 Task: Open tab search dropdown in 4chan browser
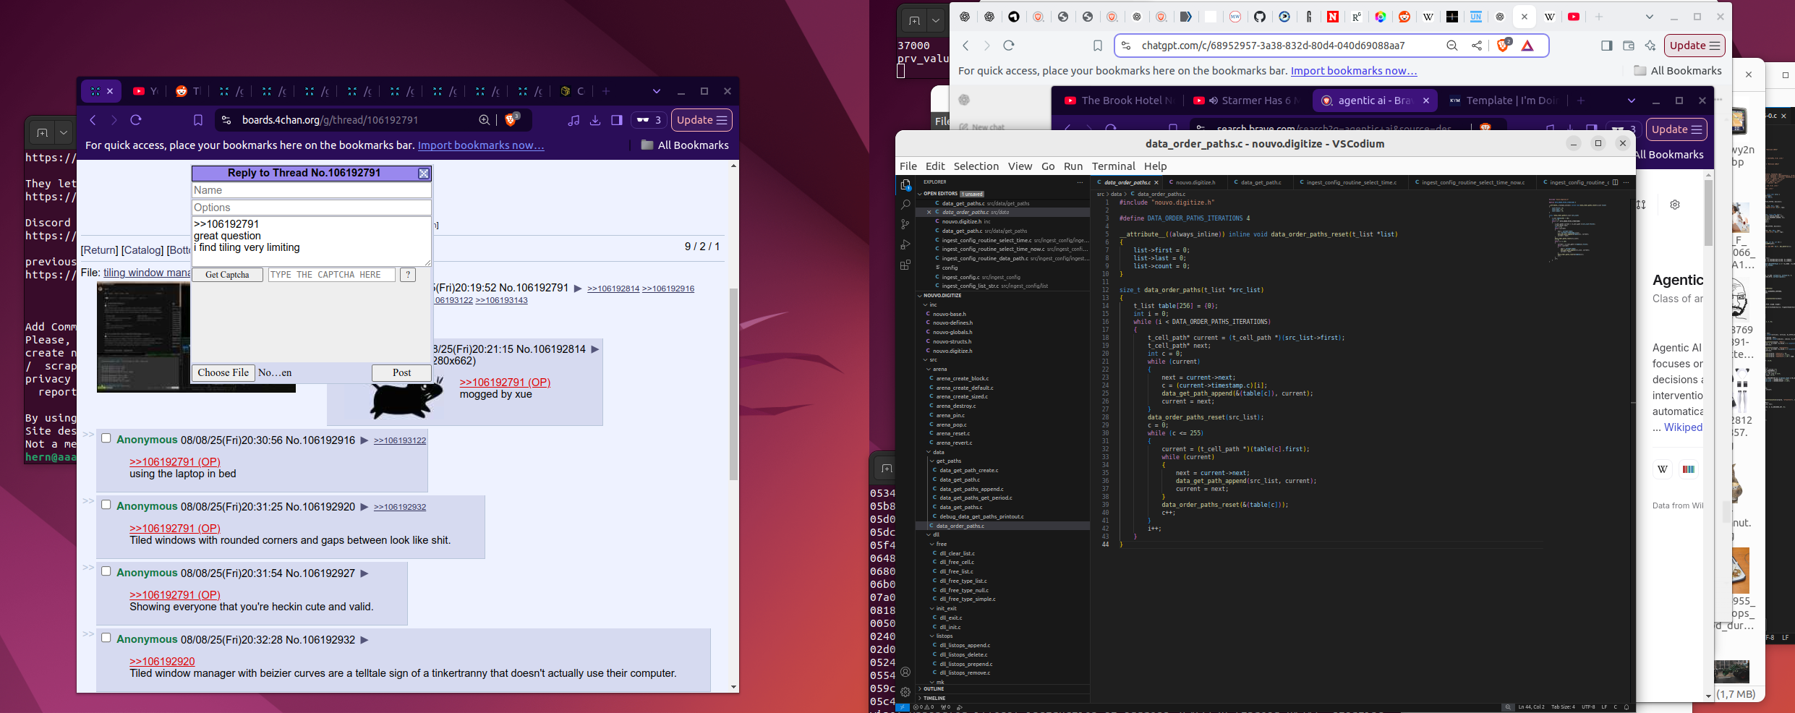[x=657, y=91]
